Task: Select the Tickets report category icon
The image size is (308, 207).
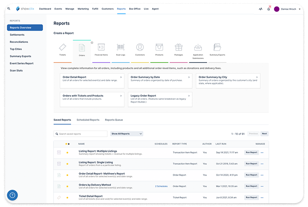Action: (x=63, y=47)
